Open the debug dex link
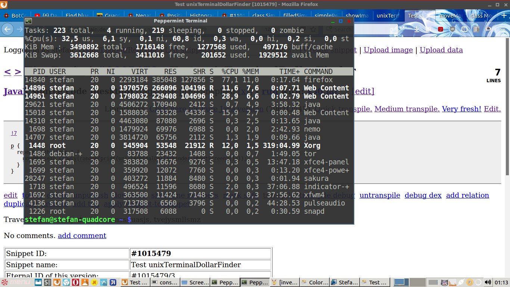The image size is (510, 287). [x=423, y=195]
